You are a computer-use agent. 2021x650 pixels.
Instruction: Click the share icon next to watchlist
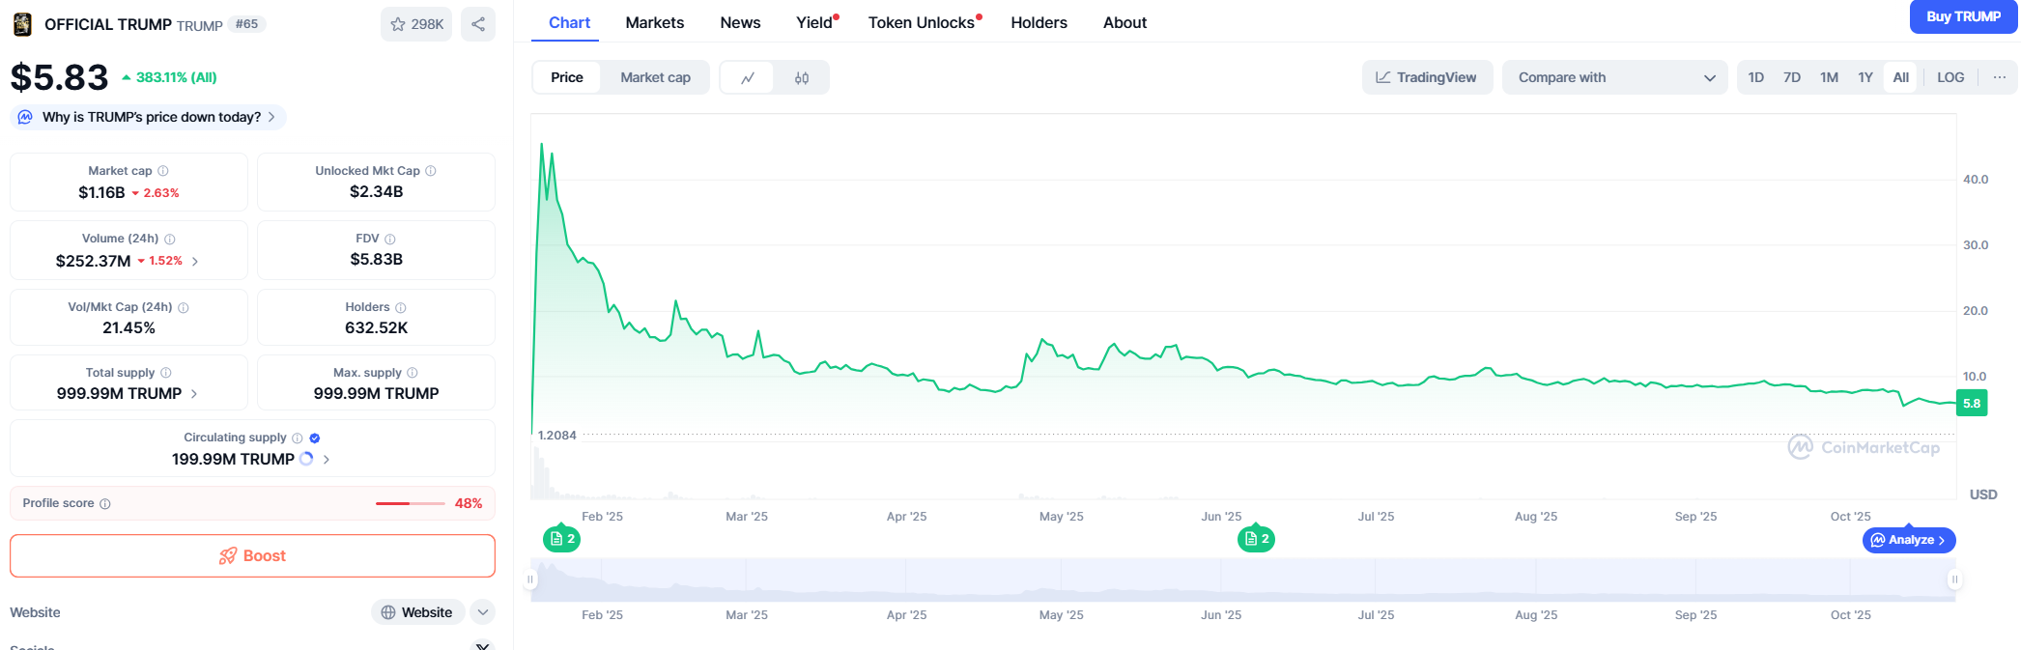pyautogui.click(x=478, y=24)
